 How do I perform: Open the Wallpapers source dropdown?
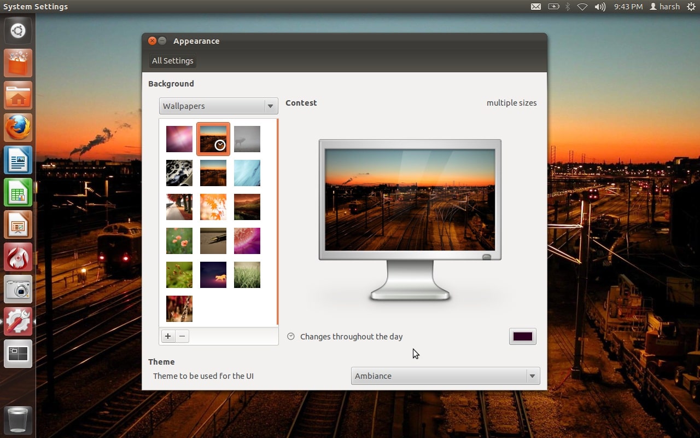218,106
